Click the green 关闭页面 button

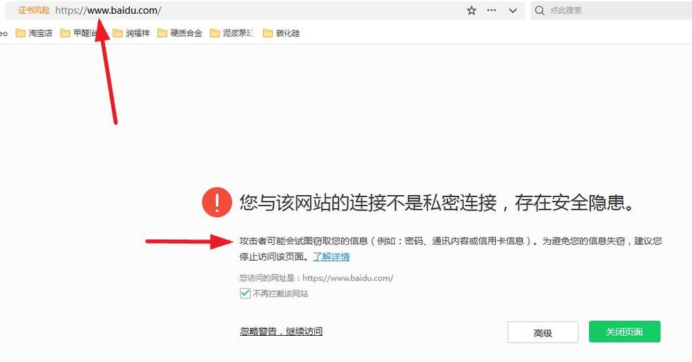point(624,332)
